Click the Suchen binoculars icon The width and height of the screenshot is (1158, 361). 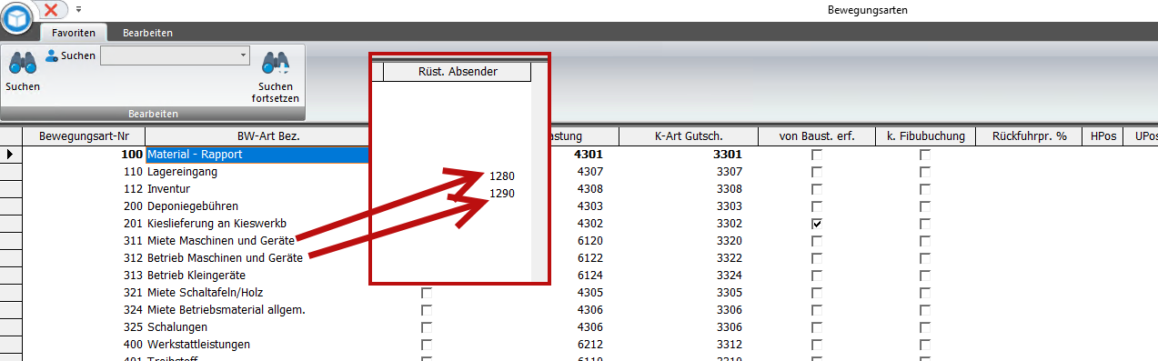[x=22, y=63]
